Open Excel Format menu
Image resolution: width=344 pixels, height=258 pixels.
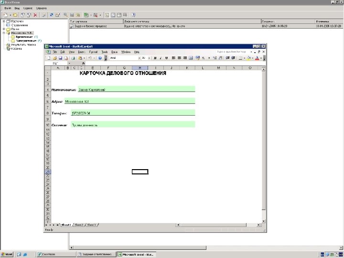(x=93, y=52)
